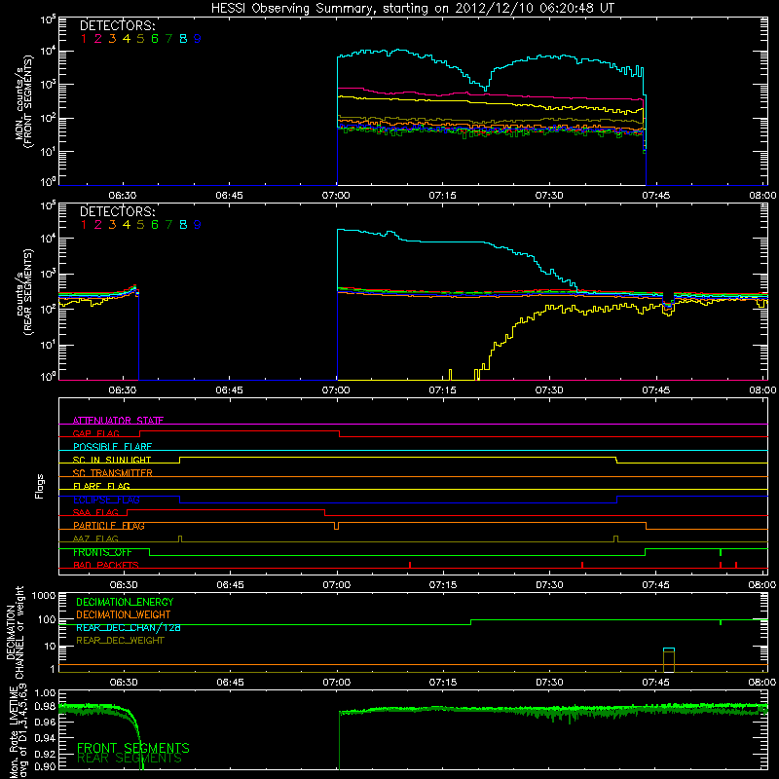Click 'FRONT SEGMENTS' label in livetime panel
The width and height of the screenshot is (779, 779).
coord(133,748)
